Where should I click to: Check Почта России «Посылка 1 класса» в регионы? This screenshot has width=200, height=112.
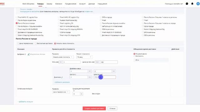[143, 17]
